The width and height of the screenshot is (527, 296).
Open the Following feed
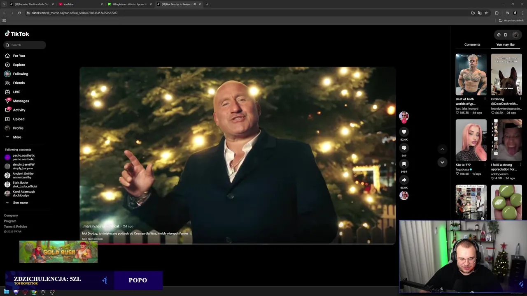point(16,74)
